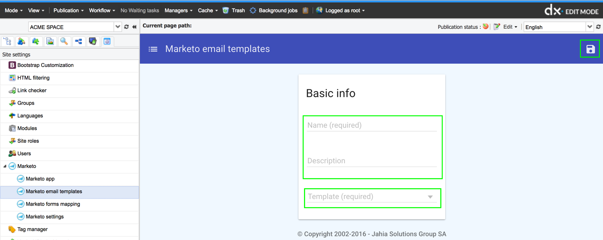Open the clipboard icon in top toolbar

(x=306, y=10)
